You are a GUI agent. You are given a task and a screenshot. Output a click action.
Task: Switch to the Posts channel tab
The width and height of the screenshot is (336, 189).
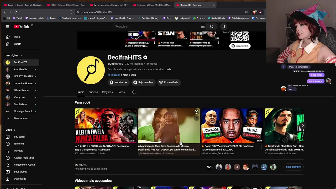[x=121, y=92]
